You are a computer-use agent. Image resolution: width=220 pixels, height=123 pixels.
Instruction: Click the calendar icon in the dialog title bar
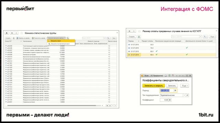(x=173, y=76)
